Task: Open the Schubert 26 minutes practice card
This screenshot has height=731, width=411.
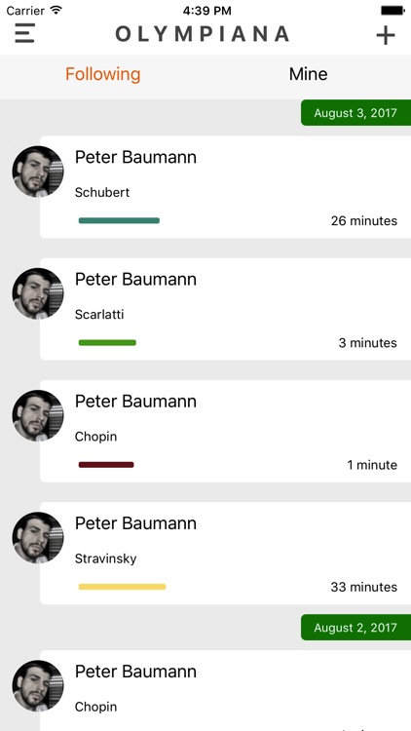Action: pyautogui.click(x=226, y=187)
